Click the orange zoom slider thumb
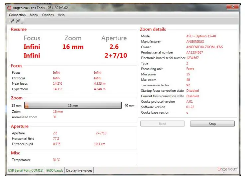Image resolution: width=245 pixels, height=176 pixels. [x=27, y=106]
